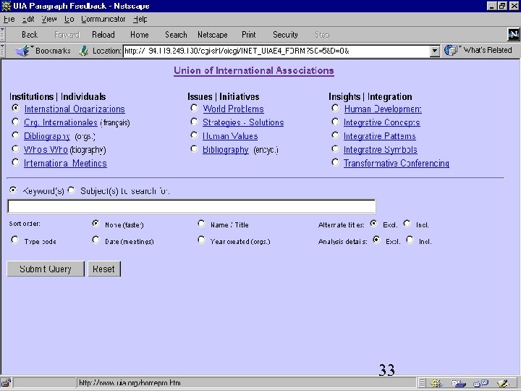Open the Location URL dropdown arrow
The height and width of the screenshot is (391, 521).
[435, 51]
